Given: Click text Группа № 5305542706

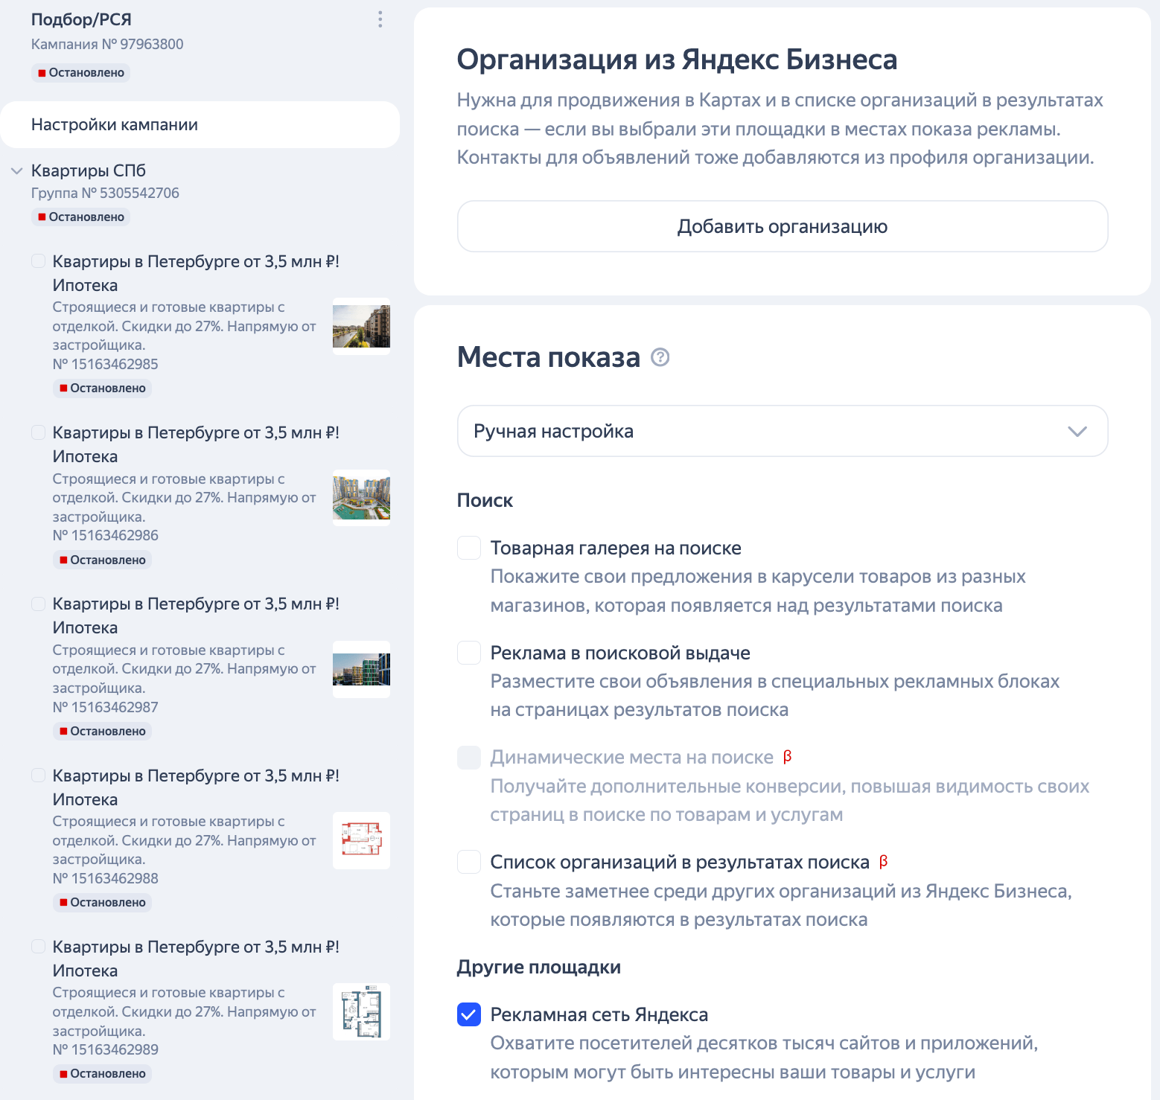Looking at the screenshot, I should tap(105, 193).
